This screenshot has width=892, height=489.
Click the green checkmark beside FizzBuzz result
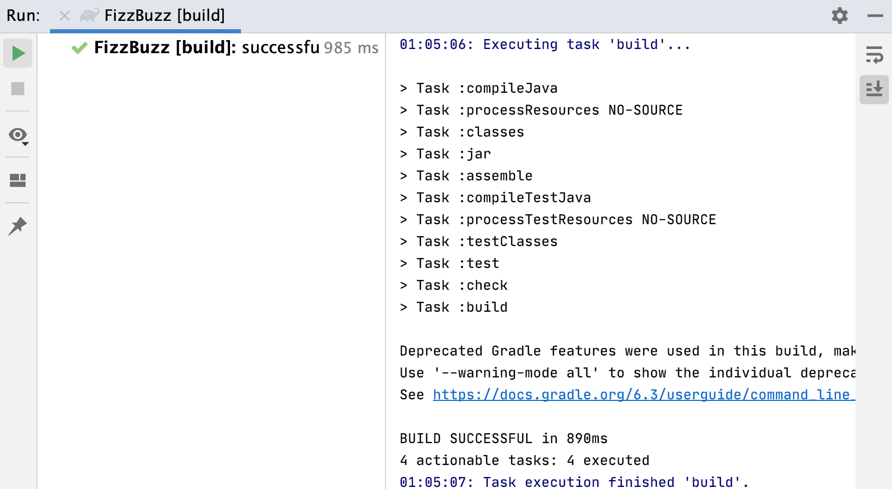pyautogui.click(x=79, y=47)
